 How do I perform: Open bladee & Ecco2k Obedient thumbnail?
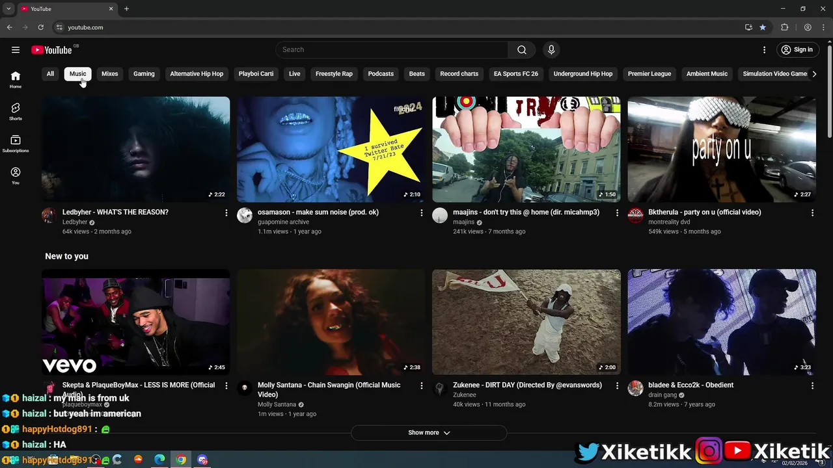click(x=722, y=322)
